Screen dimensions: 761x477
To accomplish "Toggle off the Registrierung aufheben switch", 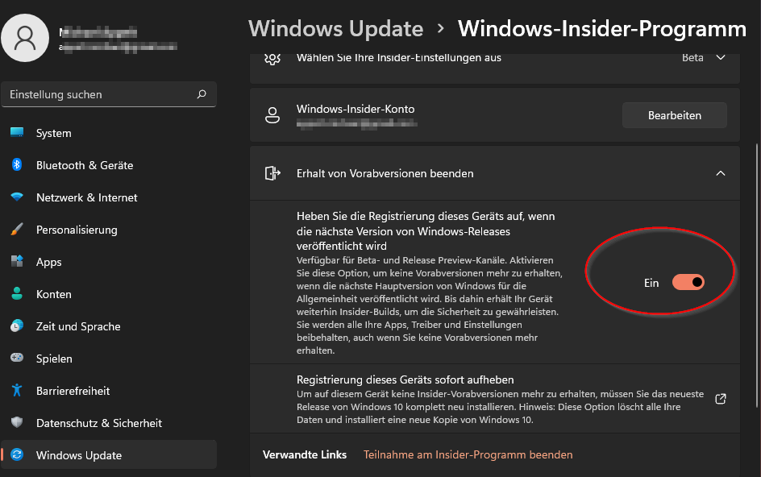I will [x=688, y=282].
